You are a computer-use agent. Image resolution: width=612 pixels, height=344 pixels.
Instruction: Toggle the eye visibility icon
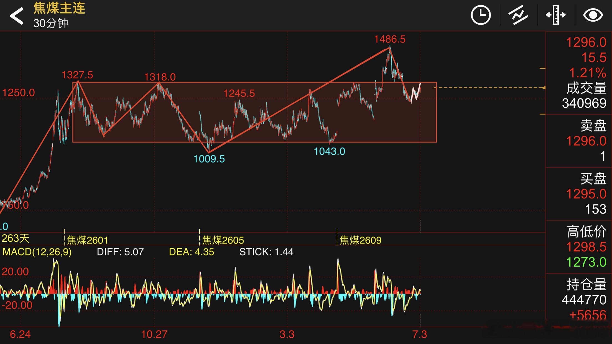point(593,15)
